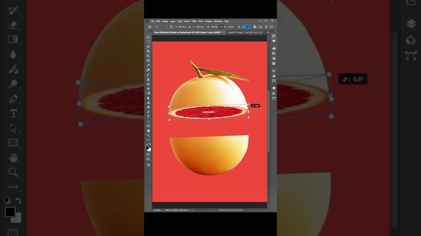Open the History panel icon

click(274, 36)
